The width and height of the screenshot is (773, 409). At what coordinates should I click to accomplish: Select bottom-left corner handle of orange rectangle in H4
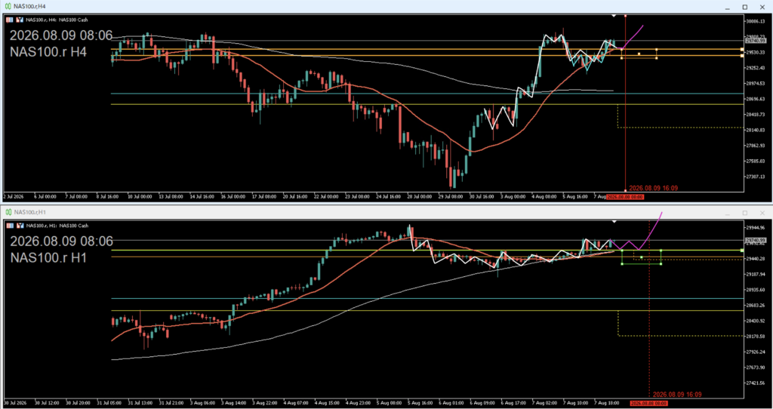click(x=621, y=58)
